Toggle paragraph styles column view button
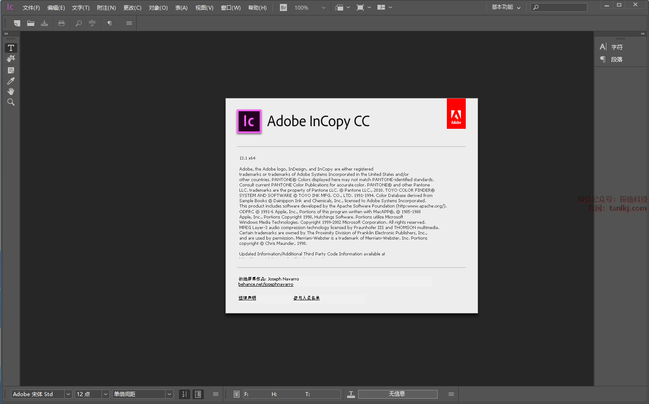The width and height of the screenshot is (649, 404). point(198,394)
